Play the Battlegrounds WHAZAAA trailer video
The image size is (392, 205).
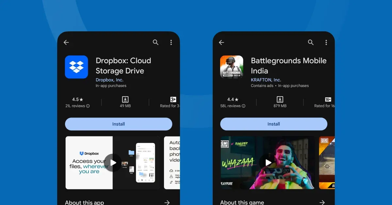click(268, 163)
